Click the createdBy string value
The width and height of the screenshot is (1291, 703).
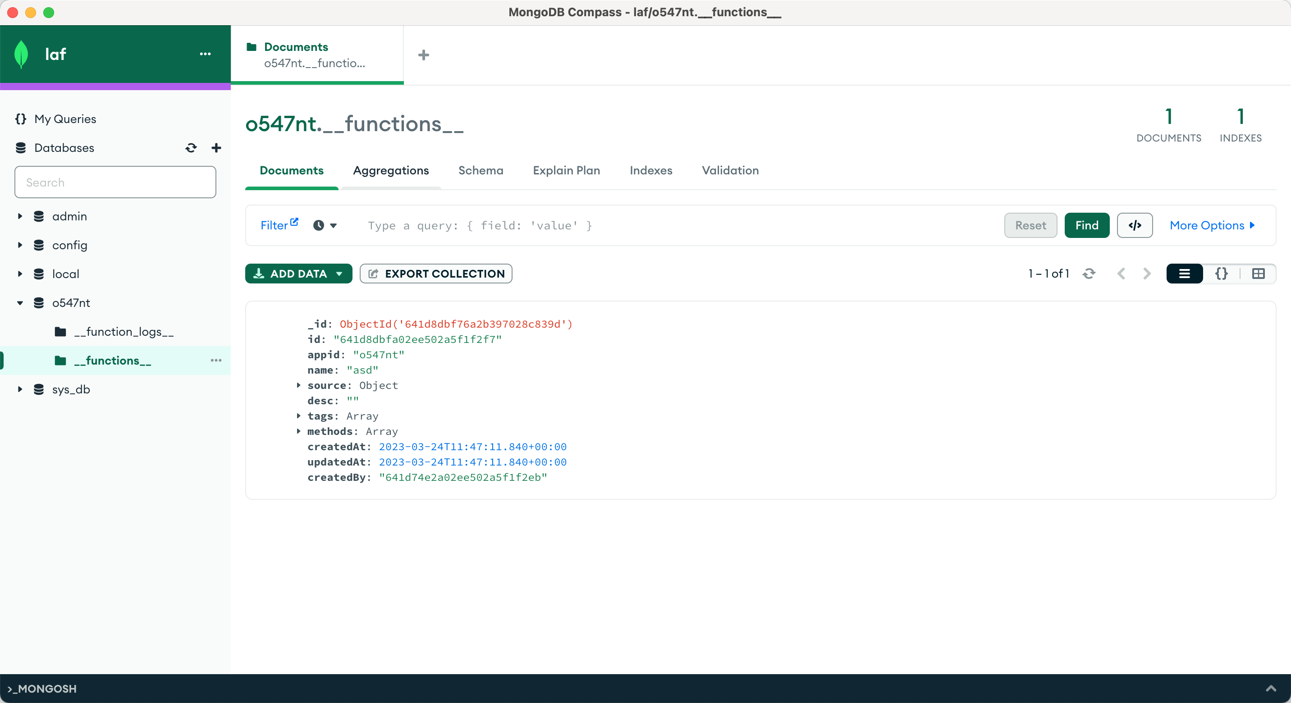(463, 478)
